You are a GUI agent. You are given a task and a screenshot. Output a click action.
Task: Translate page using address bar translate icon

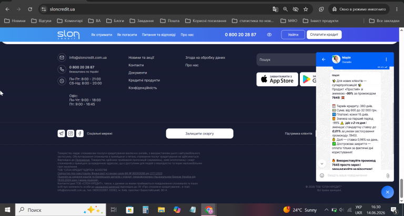click(x=275, y=9)
